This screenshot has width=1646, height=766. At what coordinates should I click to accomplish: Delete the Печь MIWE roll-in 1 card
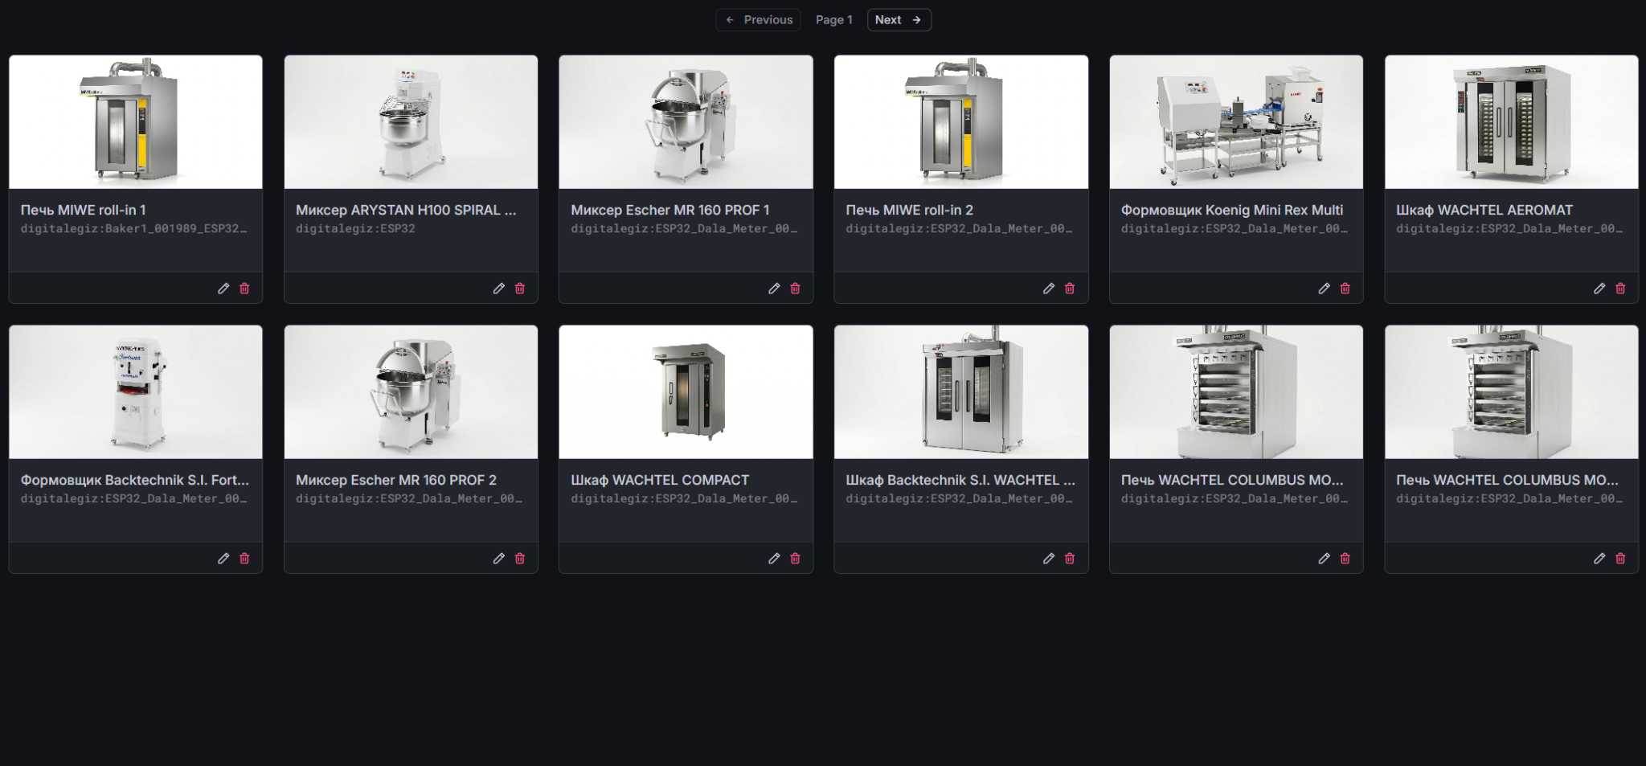pos(244,289)
